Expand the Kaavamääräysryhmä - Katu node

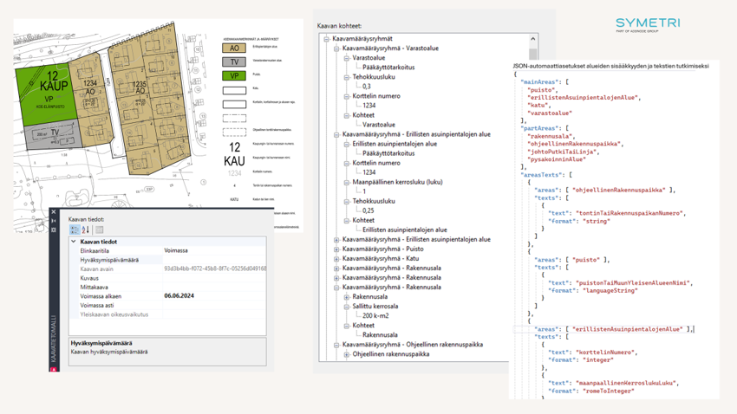[336, 258]
